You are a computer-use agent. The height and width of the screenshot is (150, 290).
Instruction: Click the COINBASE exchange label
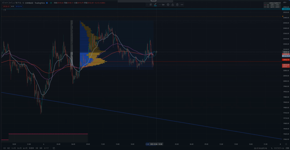pos(29,3)
